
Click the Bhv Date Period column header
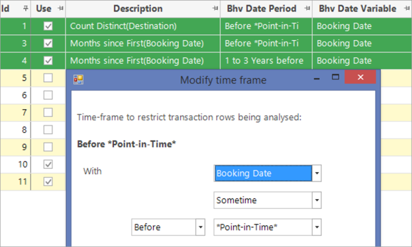click(262, 8)
